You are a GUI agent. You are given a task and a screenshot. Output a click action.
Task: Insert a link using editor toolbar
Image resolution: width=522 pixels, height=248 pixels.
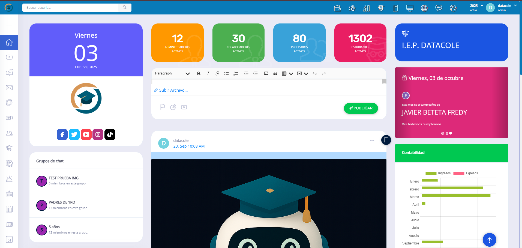(217, 73)
